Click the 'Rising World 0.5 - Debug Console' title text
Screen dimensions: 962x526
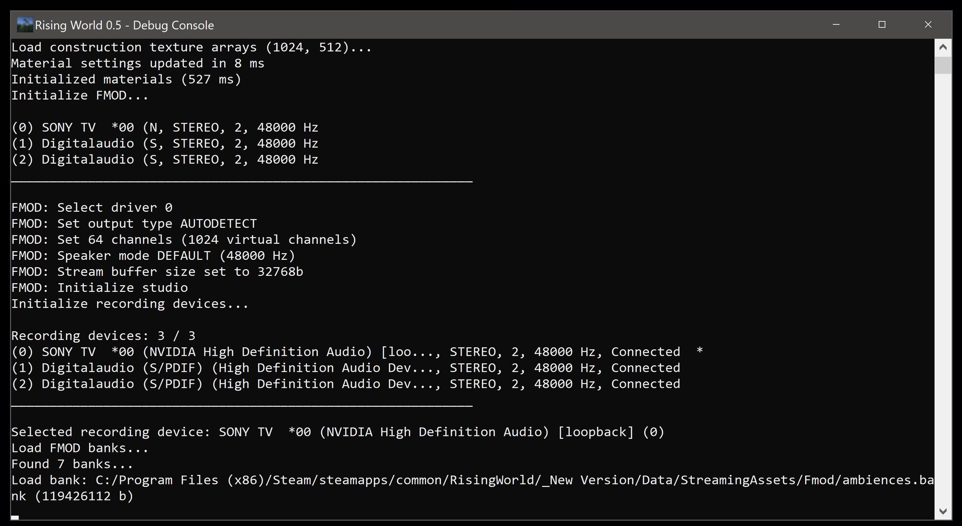(124, 25)
